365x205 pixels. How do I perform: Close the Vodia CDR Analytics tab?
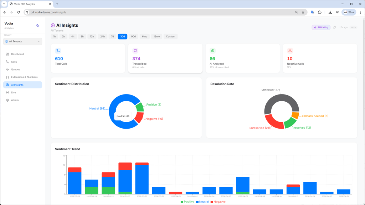50,4
